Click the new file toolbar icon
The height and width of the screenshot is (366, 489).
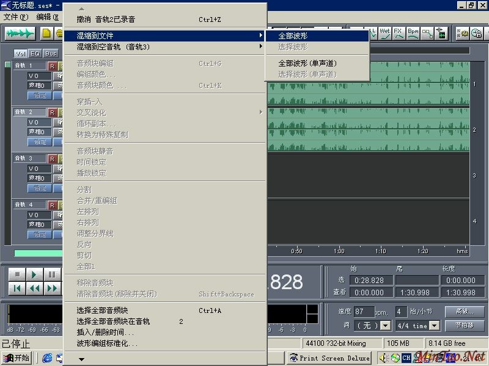46,33
